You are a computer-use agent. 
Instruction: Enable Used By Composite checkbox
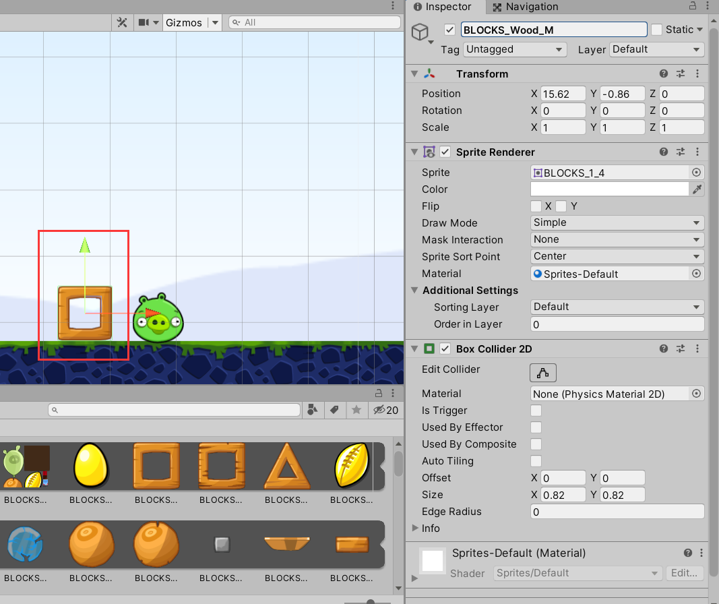[x=536, y=444]
